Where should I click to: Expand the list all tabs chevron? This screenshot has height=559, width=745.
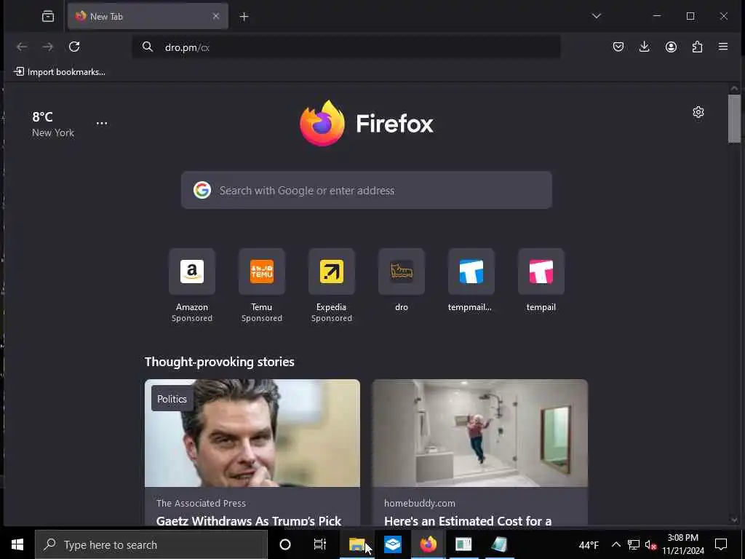[597, 16]
